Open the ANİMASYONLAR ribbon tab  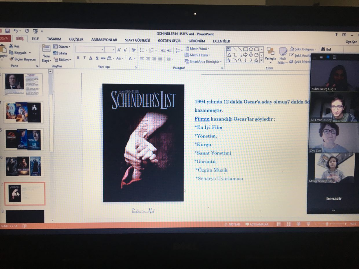tap(104, 40)
